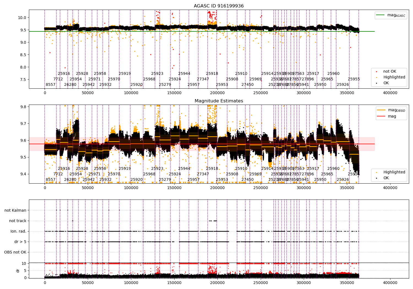The image size is (413, 289).
Task: Click obsid label 25926 in top plot
Action: (343, 85)
